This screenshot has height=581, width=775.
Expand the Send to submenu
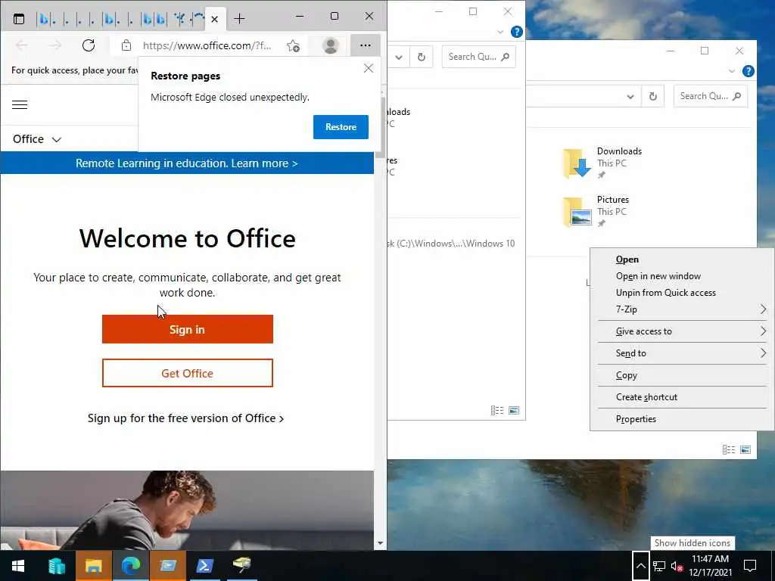683,353
